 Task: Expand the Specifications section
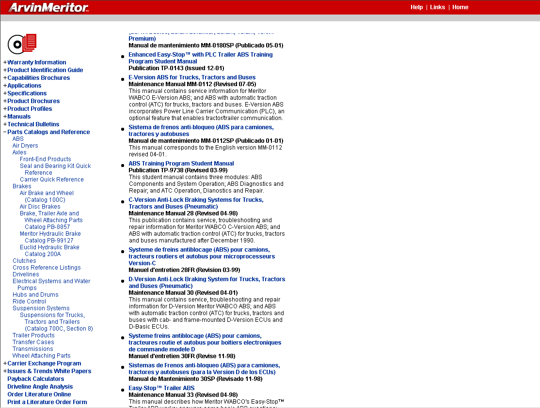tap(27, 93)
